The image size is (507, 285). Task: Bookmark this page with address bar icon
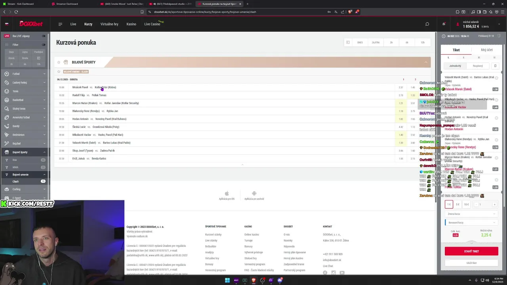click(142, 12)
